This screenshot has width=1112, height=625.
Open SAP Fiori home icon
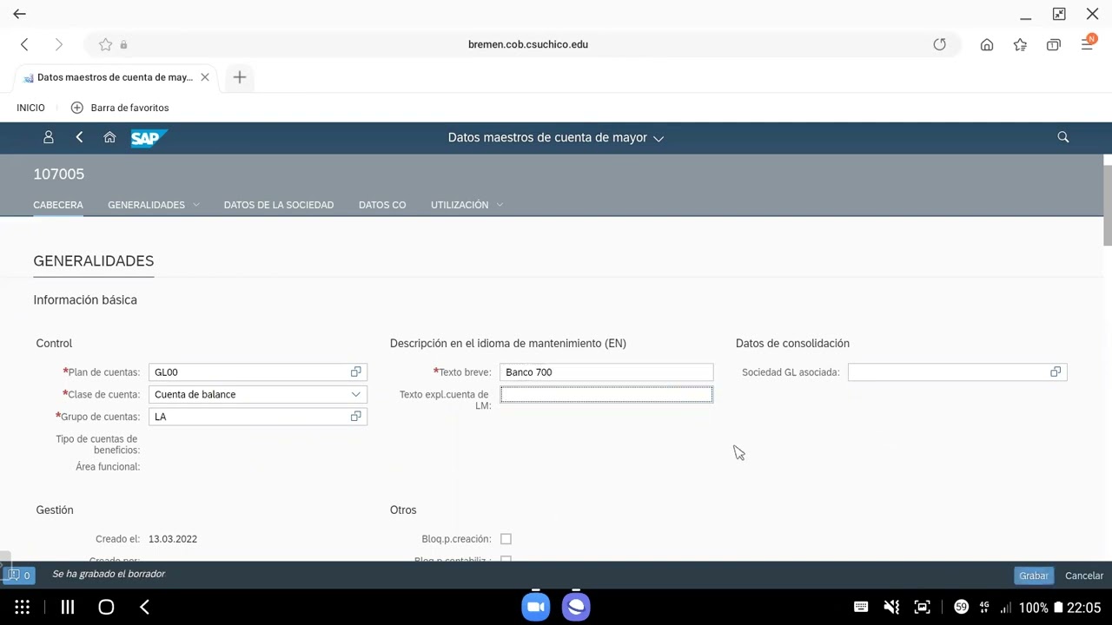point(109,137)
